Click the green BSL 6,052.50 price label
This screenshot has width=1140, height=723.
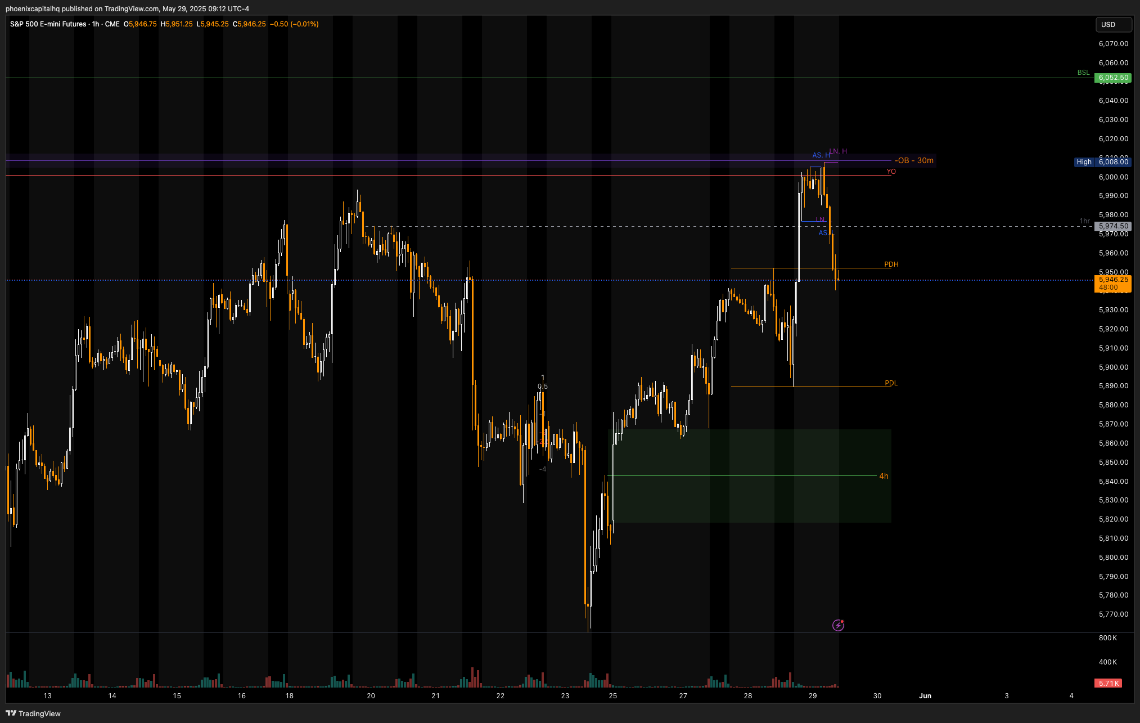point(1112,78)
